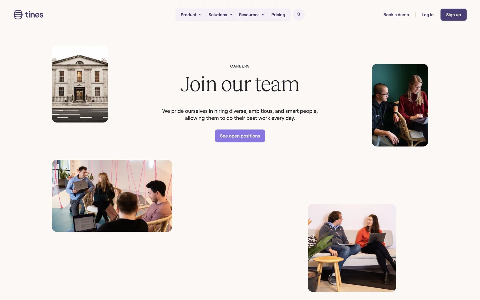Viewport: 480px width, 300px height.
Task: Click the CAREERS label text
Action: tap(240, 66)
